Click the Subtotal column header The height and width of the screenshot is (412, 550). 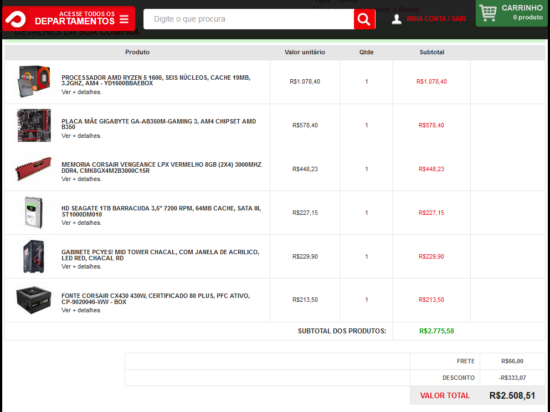tap(432, 52)
